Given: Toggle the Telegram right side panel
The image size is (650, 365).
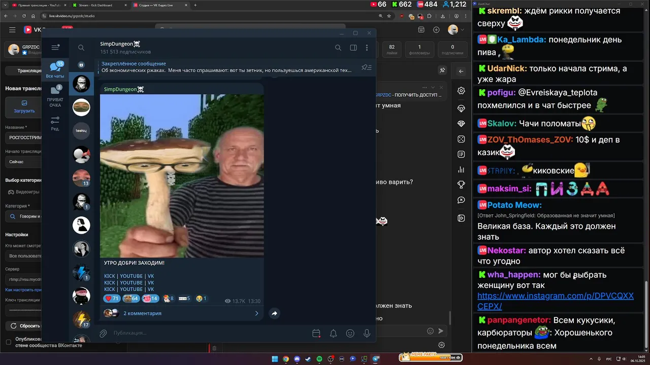Looking at the screenshot, I should [353, 48].
